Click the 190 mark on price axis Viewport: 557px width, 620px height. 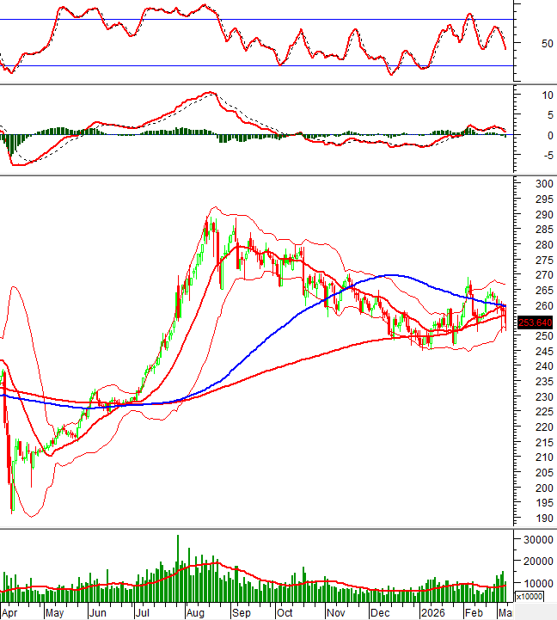click(x=542, y=519)
